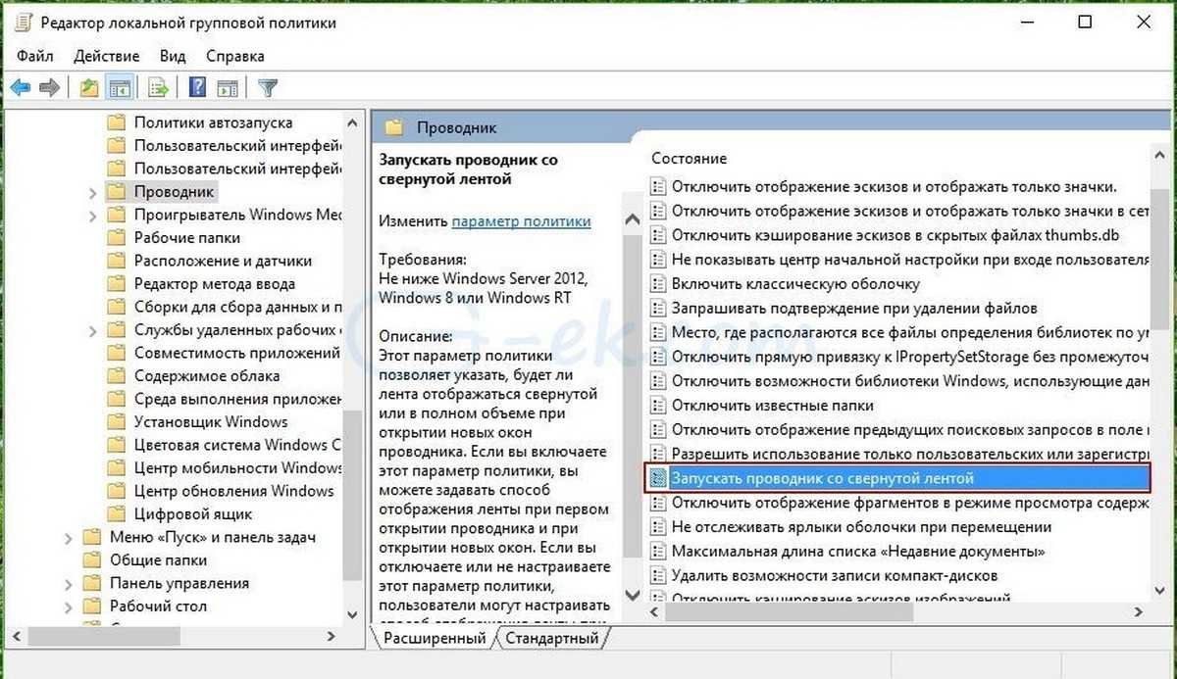Image resolution: width=1177 pixels, height=679 pixels.
Task: Click the Back arrow in toolbar
Action: point(20,88)
